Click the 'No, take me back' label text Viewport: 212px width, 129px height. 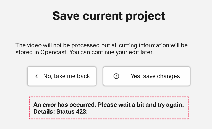point(67,76)
